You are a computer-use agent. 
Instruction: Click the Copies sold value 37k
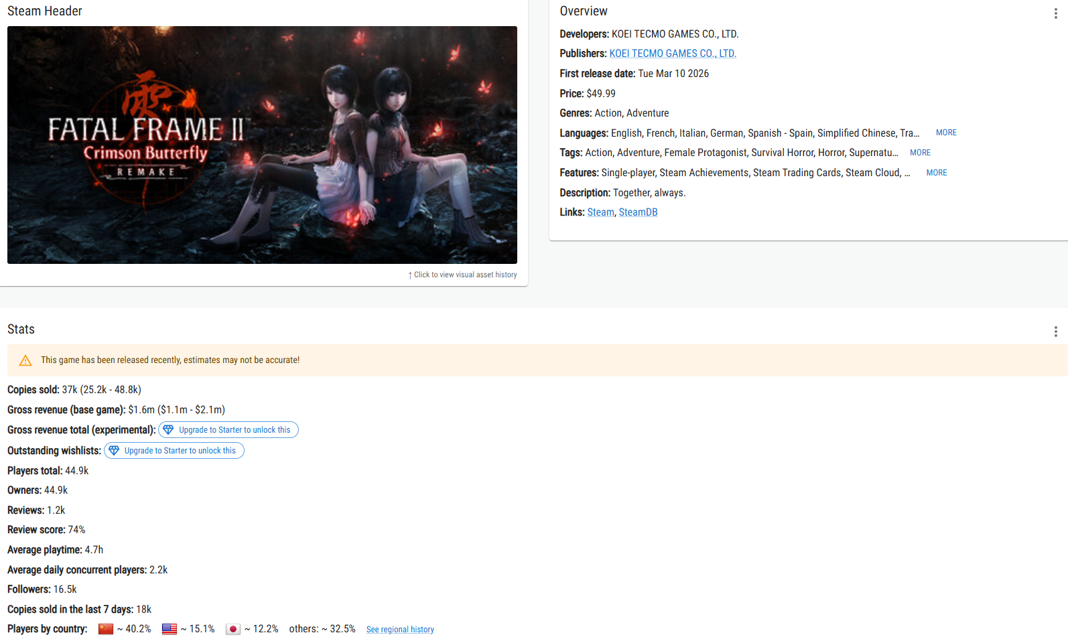tap(70, 390)
